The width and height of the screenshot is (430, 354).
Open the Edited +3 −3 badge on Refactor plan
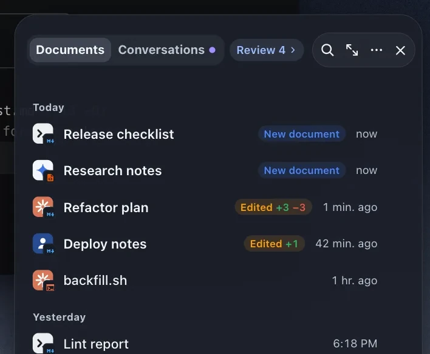tap(273, 207)
